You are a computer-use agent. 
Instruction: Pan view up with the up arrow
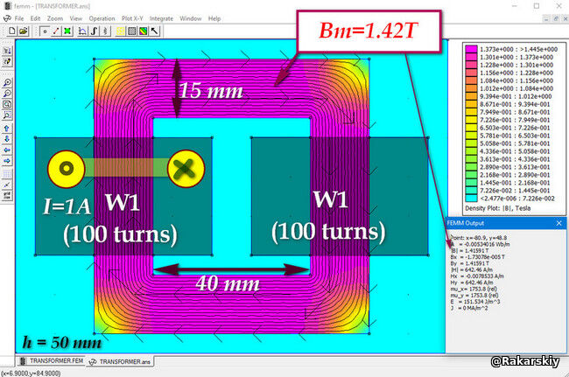[7, 128]
